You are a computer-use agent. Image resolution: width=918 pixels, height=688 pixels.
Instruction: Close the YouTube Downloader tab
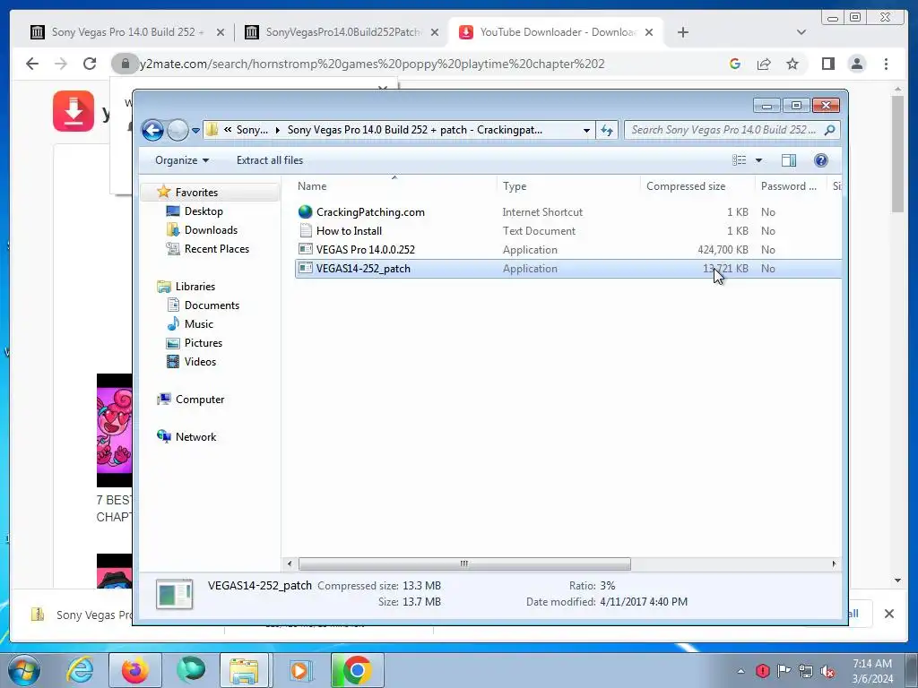point(649,32)
